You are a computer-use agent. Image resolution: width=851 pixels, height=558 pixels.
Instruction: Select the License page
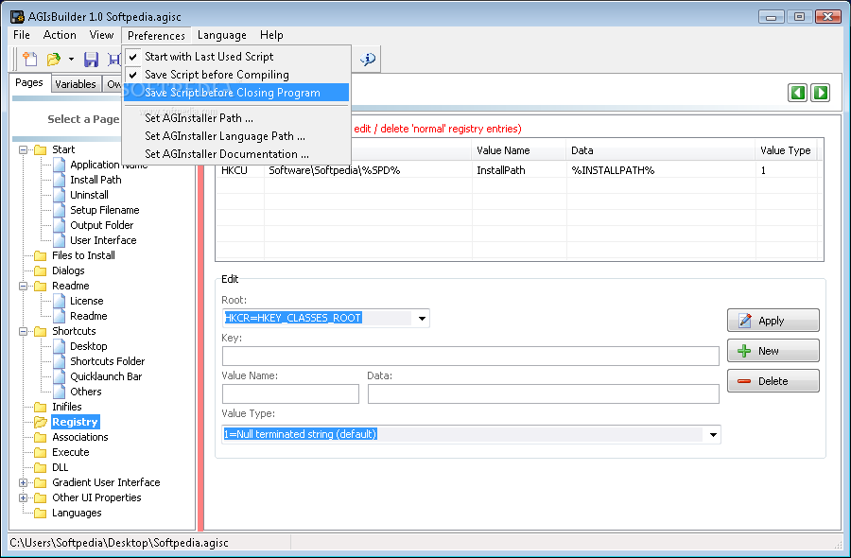tap(86, 302)
